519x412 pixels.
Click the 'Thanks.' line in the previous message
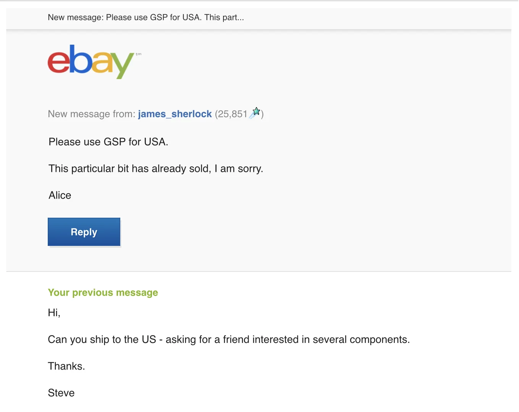pos(66,366)
